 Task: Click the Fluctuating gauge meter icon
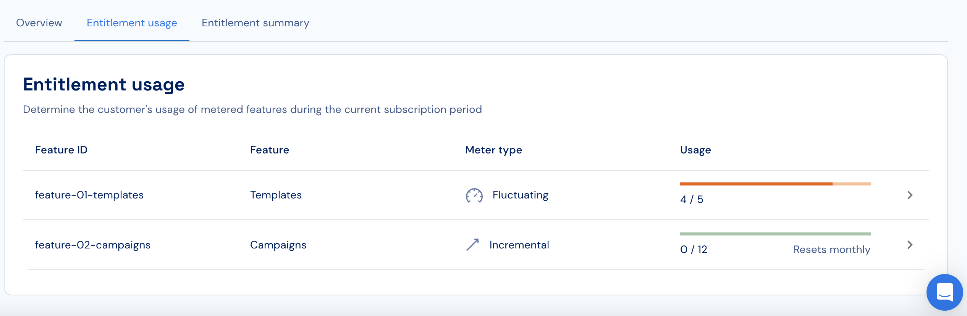click(474, 195)
